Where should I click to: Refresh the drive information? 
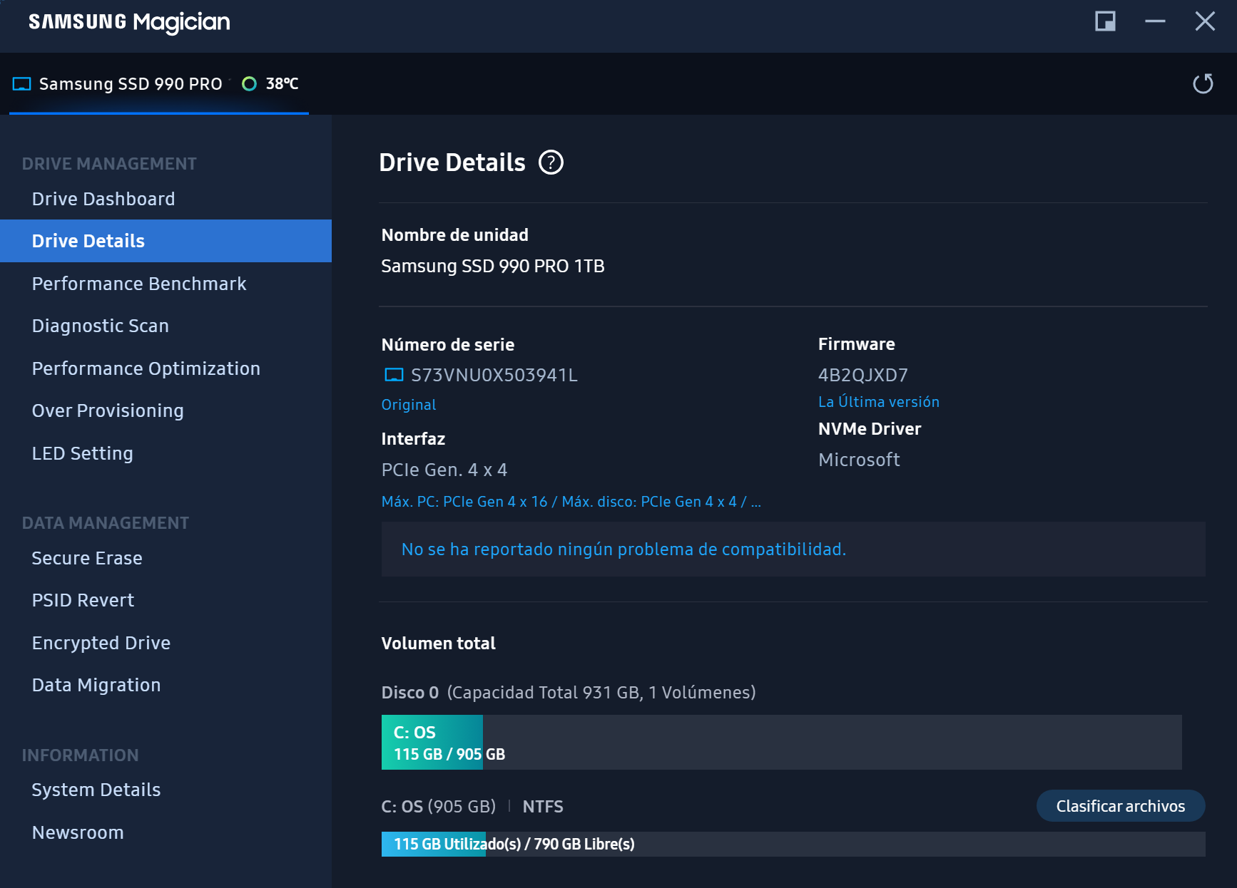[x=1203, y=83]
